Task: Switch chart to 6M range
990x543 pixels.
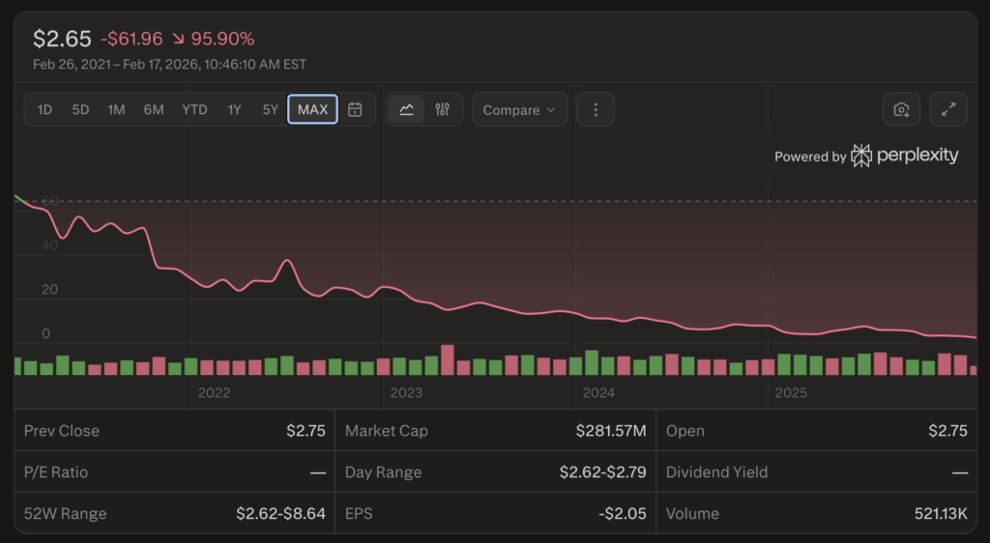Action: 154,110
